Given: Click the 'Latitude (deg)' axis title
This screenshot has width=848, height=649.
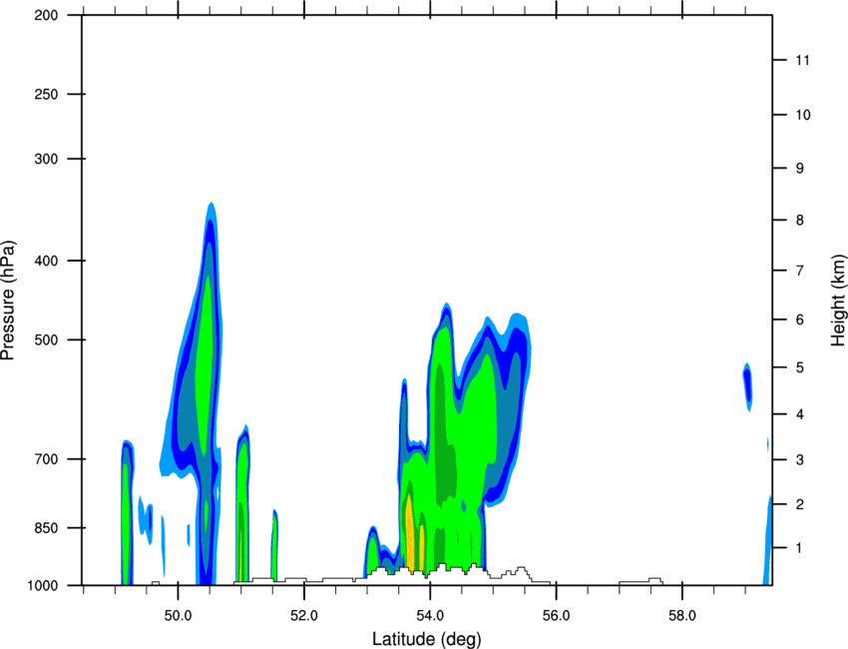Looking at the screenshot, I should point(426,639).
